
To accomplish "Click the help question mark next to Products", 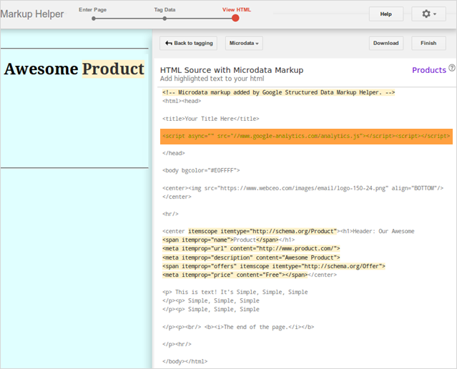I will pos(452,68).
